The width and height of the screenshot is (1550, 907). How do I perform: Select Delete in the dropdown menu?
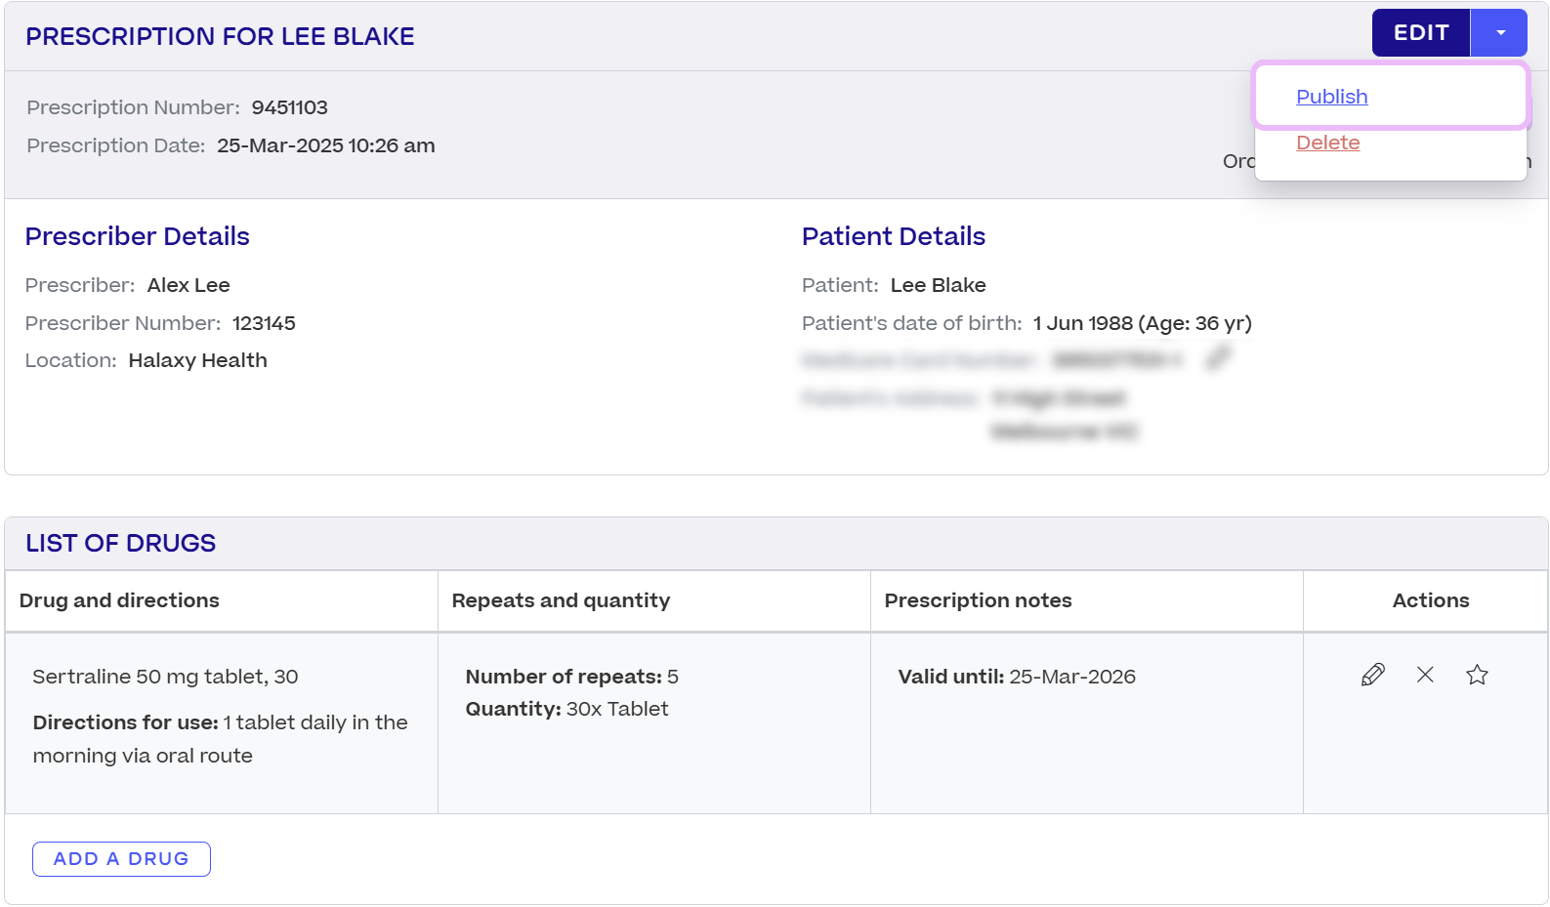tap(1327, 143)
